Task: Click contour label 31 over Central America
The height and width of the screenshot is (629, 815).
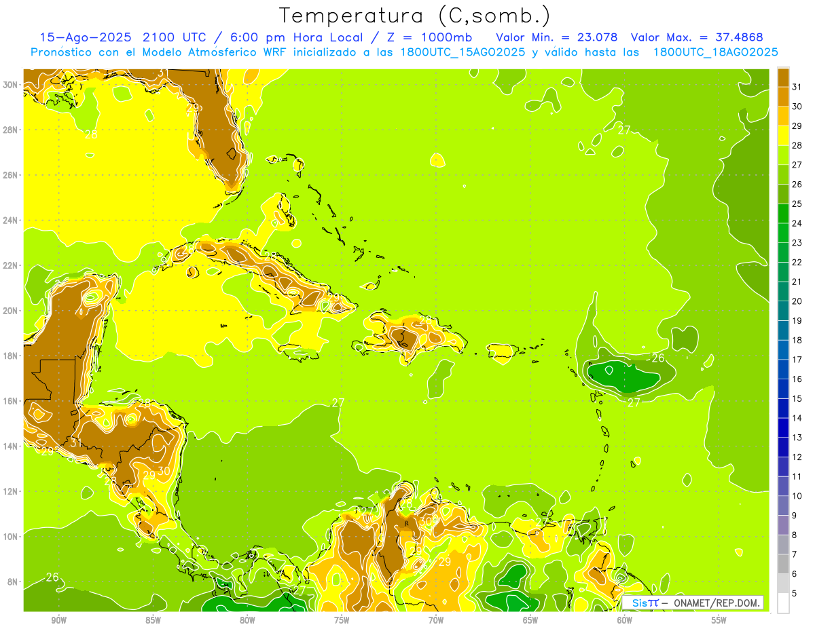Action: pyautogui.click(x=75, y=443)
